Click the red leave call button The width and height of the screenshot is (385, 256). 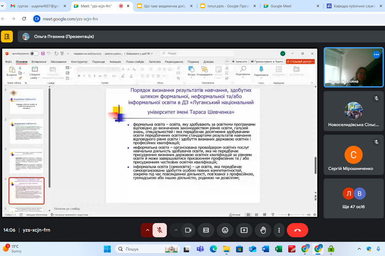pos(298,230)
